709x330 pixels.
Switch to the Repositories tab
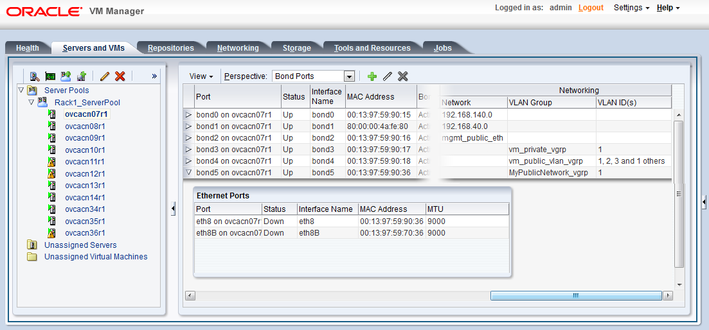[171, 48]
